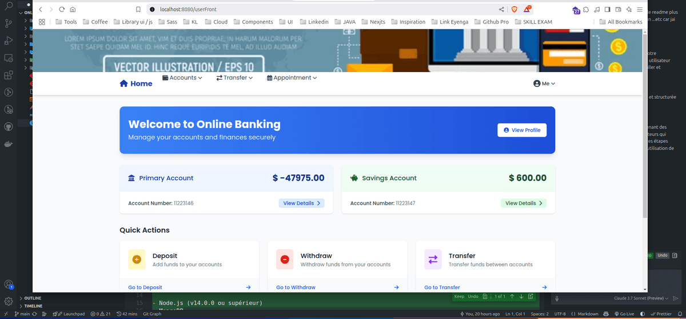View Details of Savings Account
686x319 pixels.
click(x=524, y=203)
